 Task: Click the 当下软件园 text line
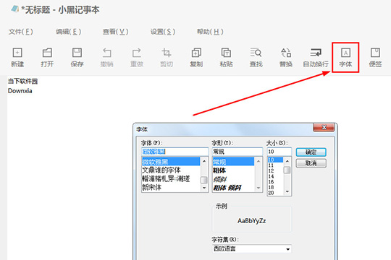(x=22, y=81)
